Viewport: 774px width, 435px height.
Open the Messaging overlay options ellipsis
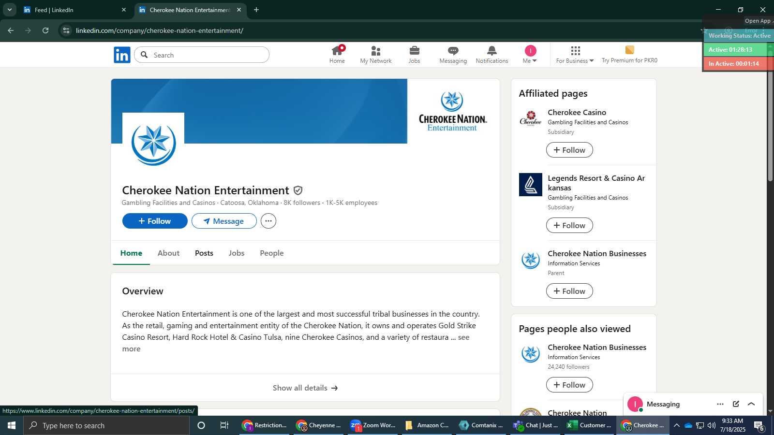point(720,404)
